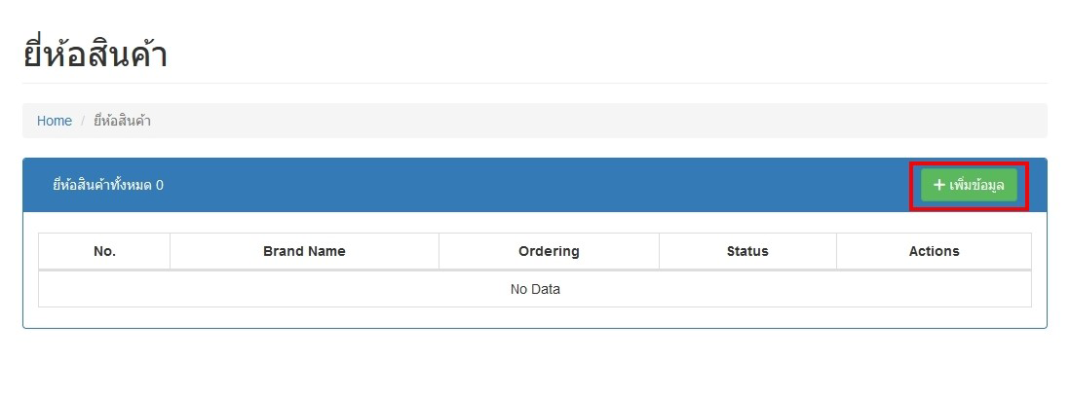The height and width of the screenshot is (397, 1070).
Task: Click the blank page area below the panel
Action: click(535, 365)
